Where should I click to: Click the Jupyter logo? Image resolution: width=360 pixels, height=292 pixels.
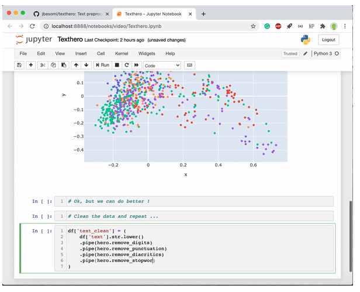34,40
